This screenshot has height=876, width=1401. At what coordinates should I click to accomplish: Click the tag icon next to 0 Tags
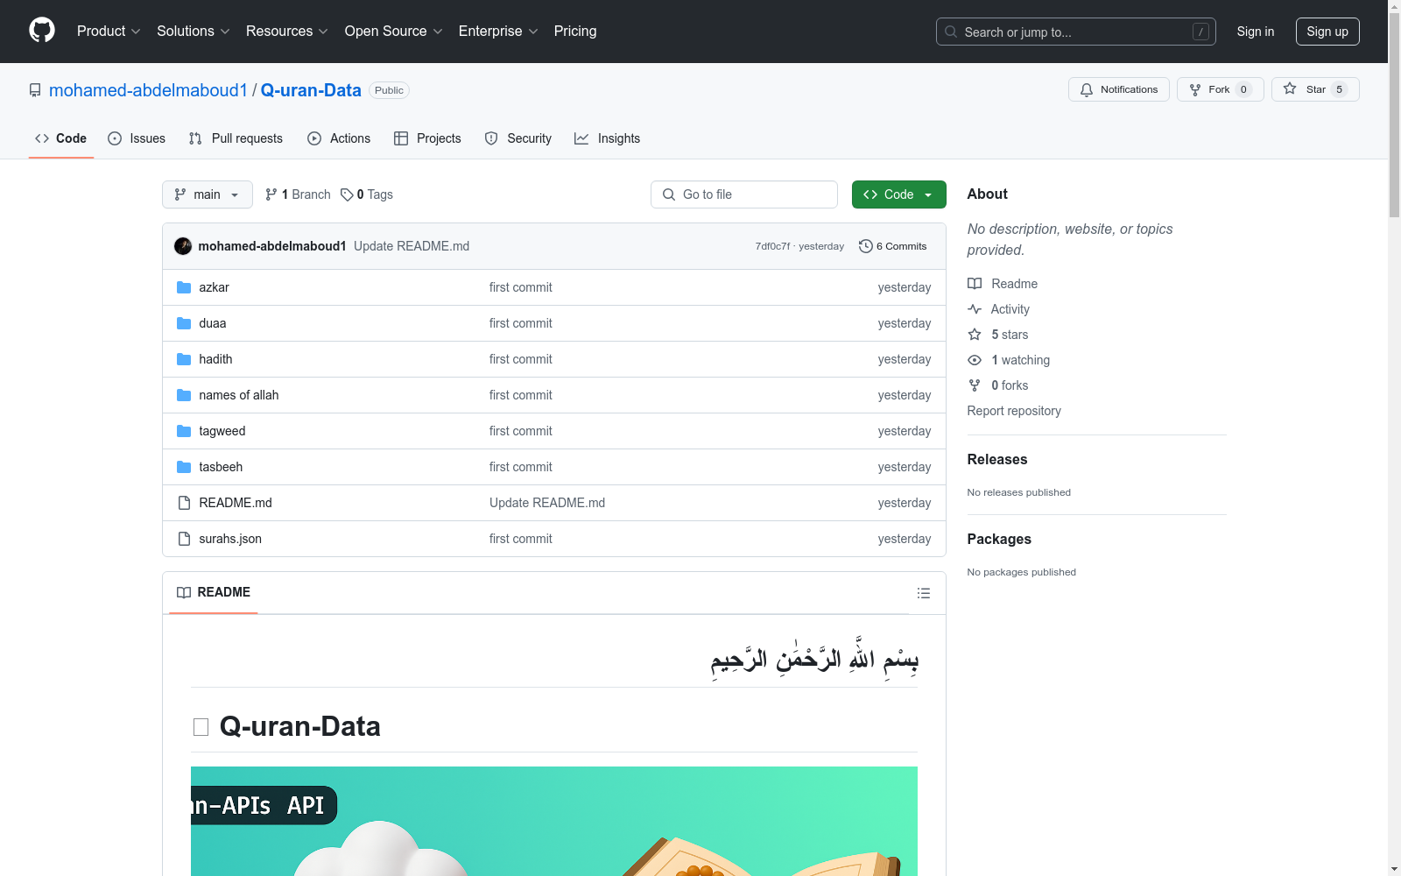[347, 194]
